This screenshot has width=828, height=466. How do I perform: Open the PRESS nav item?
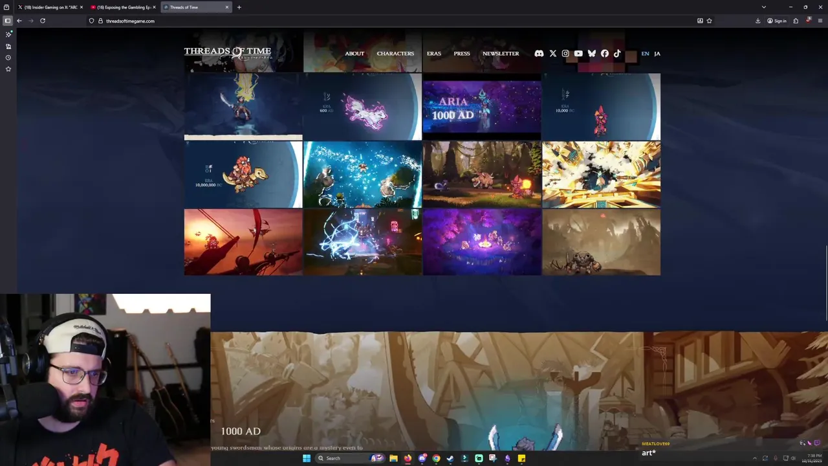[462, 54]
